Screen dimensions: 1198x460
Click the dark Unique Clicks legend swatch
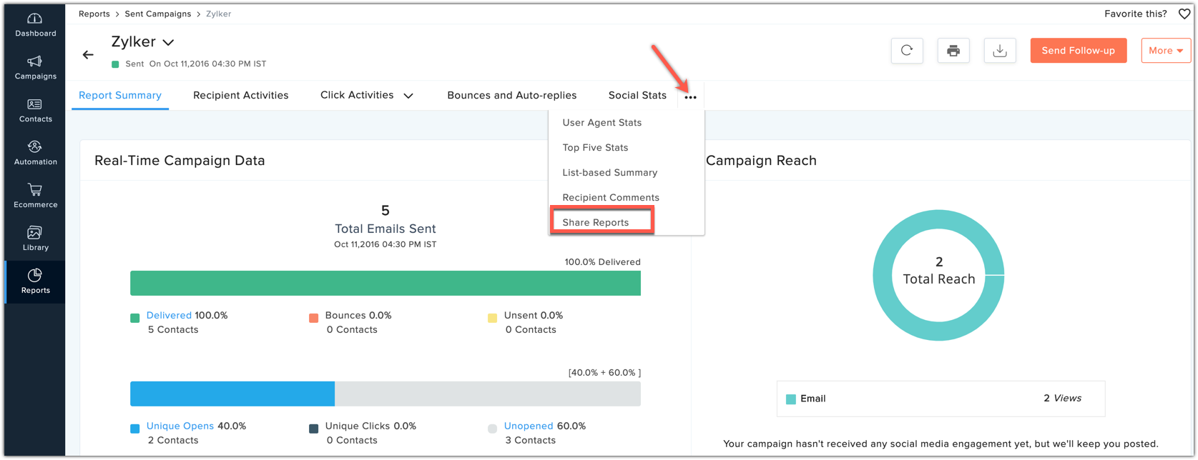point(313,429)
